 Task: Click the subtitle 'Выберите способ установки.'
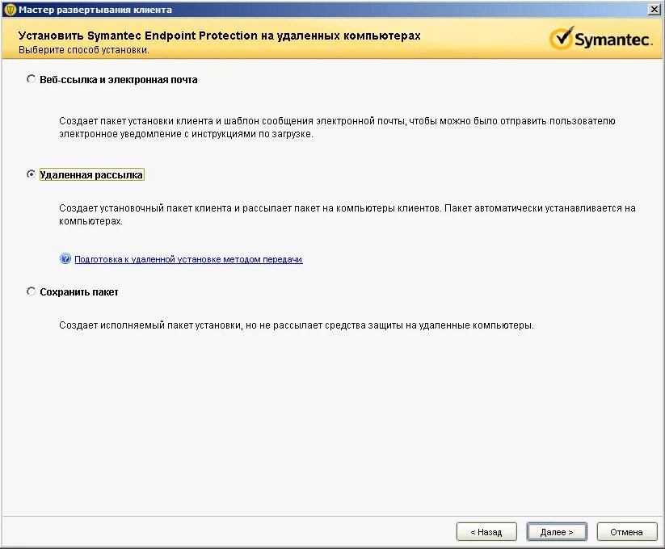pos(83,50)
